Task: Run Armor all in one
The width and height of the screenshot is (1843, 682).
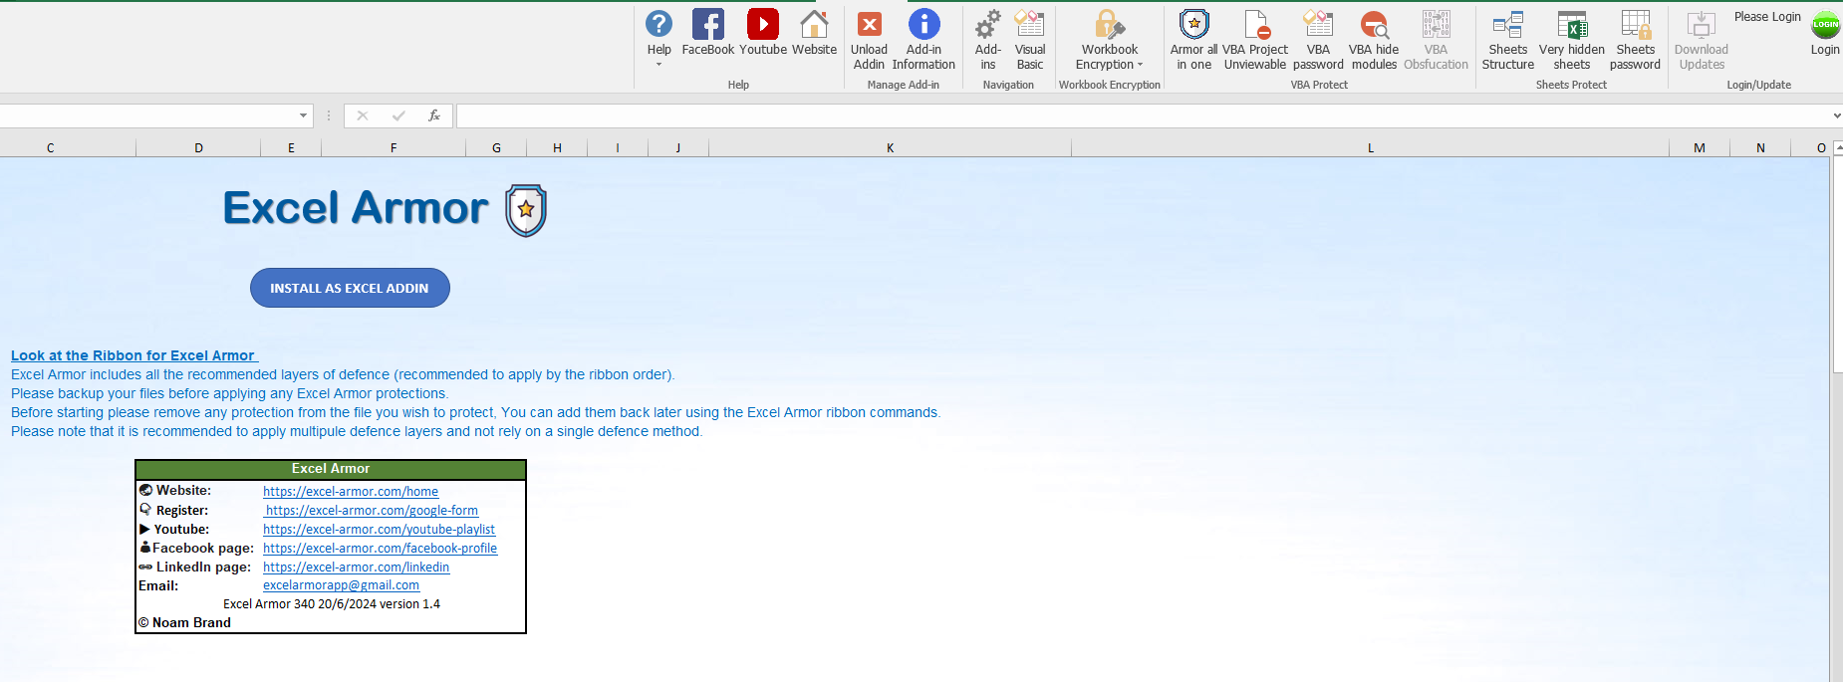Action: pyautogui.click(x=1193, y=40)
